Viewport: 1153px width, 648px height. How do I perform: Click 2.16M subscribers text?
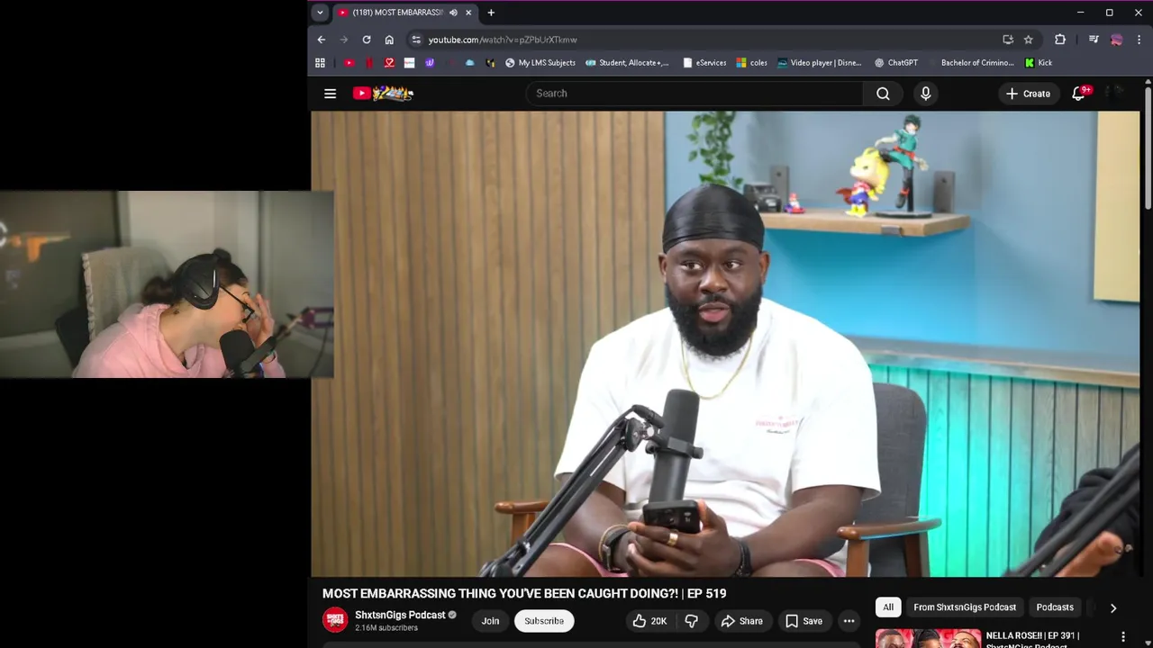pyautogui.click(x=386, y=628)
